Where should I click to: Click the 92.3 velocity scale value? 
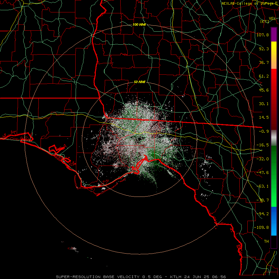(264, 49)
